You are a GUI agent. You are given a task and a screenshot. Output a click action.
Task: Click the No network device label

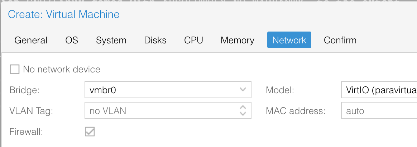[62, 69]
